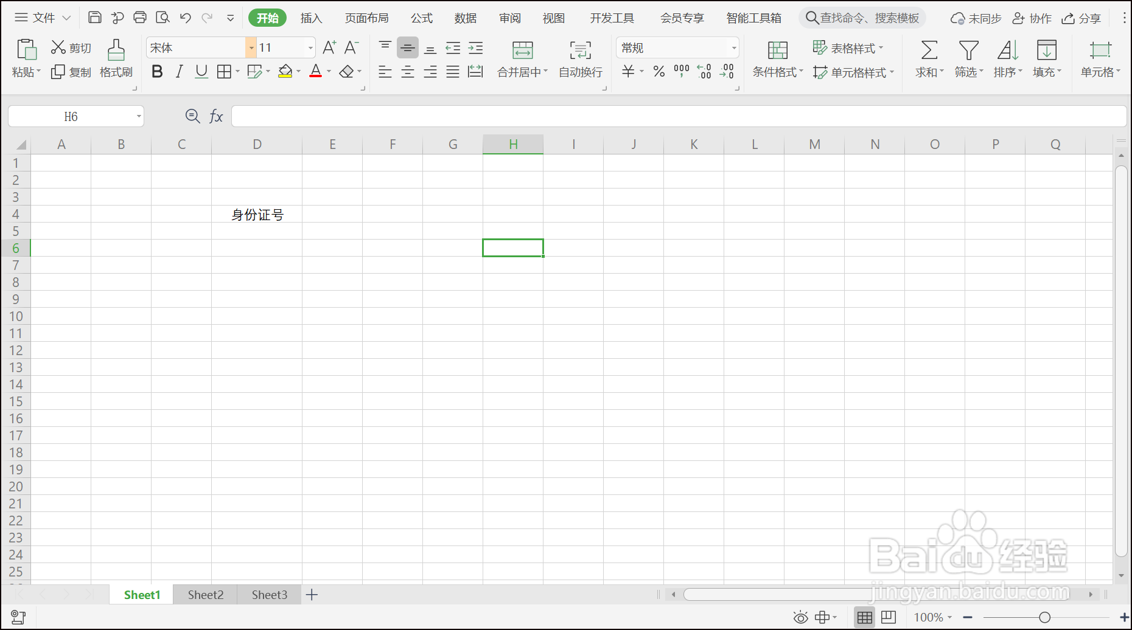Decrease font size with A- icon

[352, 47]
